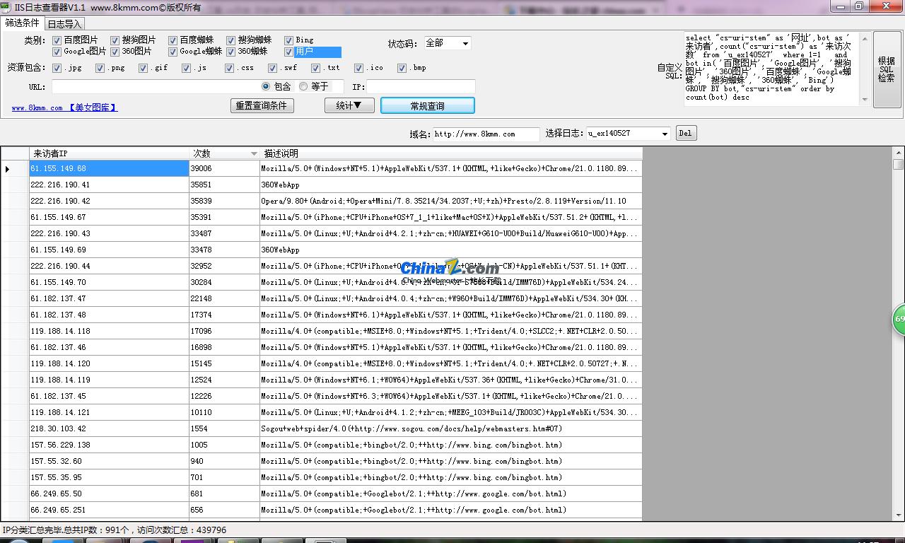Toggle the Bing checkbox
Image resolution: width=905 pixels, height=543 pixels.
pos(288,40)
